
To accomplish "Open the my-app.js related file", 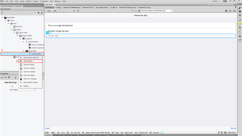I will click(x=58, y=7).
